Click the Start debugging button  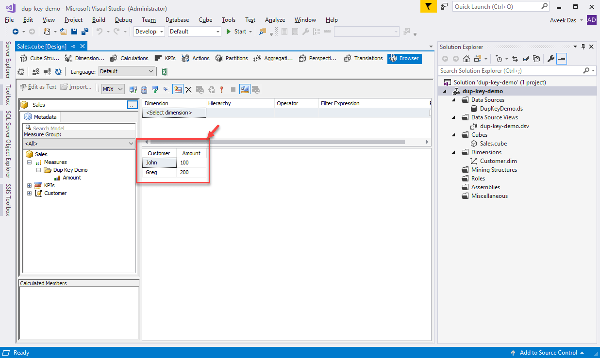[x=236, y=32]
